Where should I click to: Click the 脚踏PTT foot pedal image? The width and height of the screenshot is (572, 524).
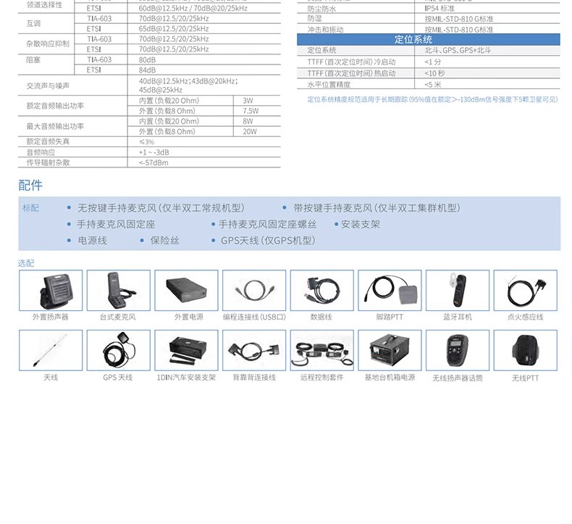point(390,291)
